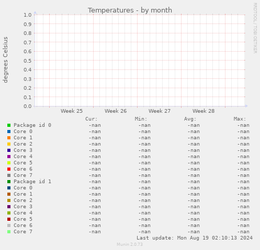
Task: Click the olive green Core 4 legend swatch
Action: click(x=9, y=213)
